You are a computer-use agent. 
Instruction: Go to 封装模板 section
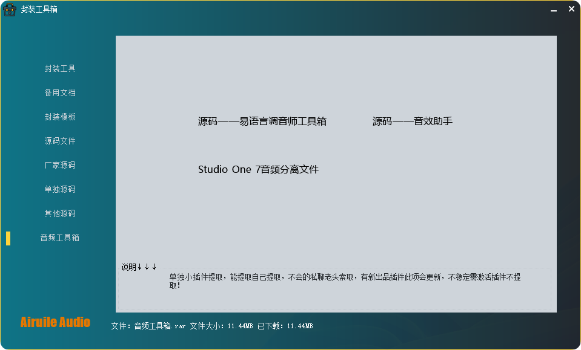[x=60, y=117]
